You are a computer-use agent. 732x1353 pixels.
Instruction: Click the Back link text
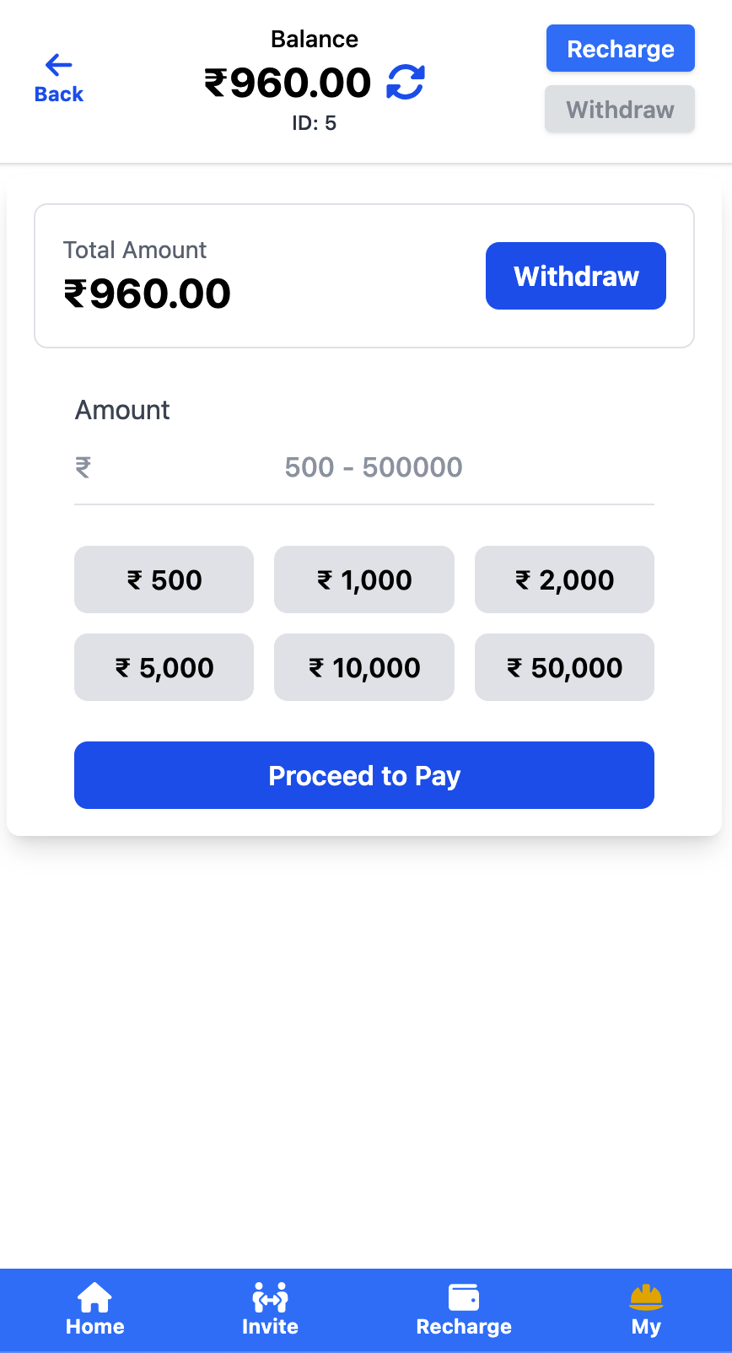tap(59, 94)
